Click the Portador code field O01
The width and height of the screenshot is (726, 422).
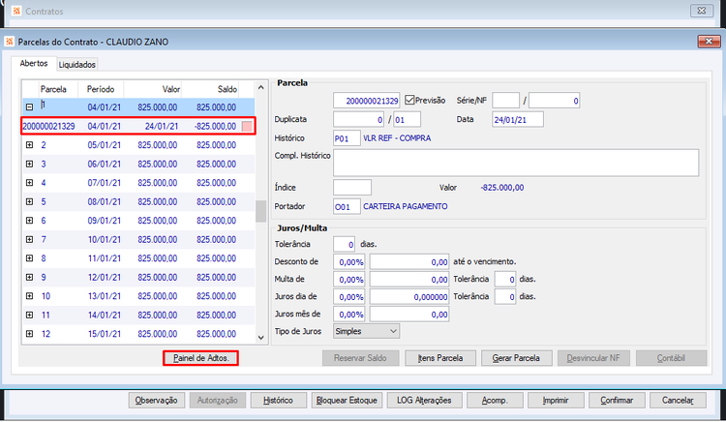tap(347, 206)
